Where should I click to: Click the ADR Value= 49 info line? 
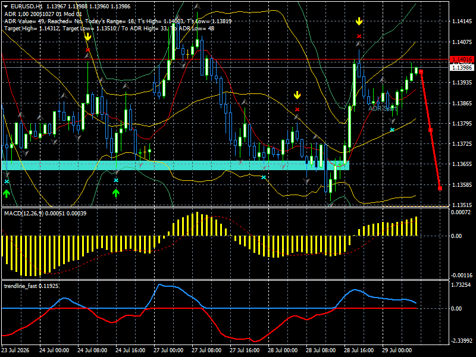[x=118, y=21]
